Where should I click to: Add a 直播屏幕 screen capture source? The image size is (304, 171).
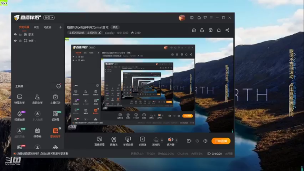[100, 141]
